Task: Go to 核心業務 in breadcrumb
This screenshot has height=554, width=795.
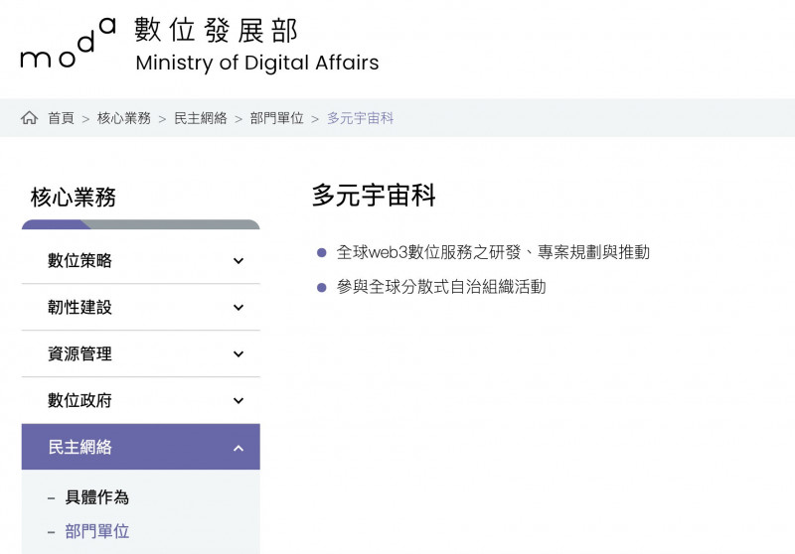Action: click(x=123, y=118)
